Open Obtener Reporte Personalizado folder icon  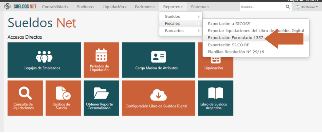(x=101, y=93)
